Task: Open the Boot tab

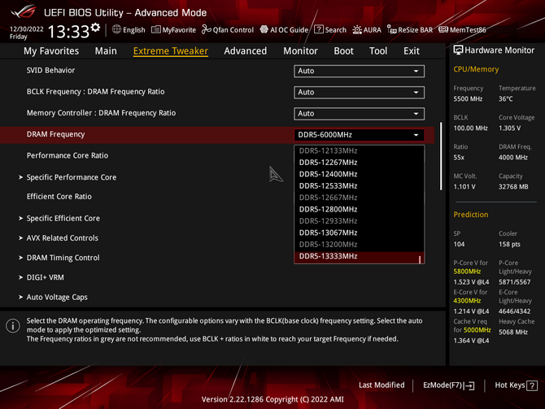Action: click(x=343, y=50)
